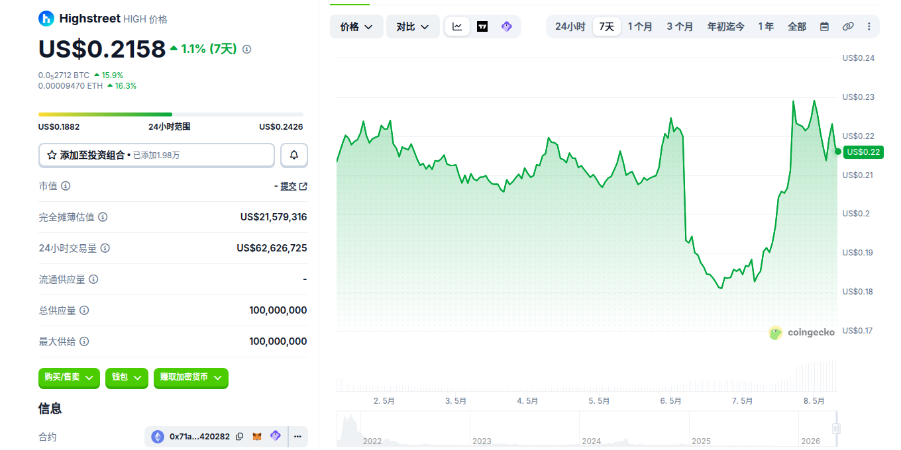Viewport: 901px width, 450px height.
Task: Select the 1个月 time range tab
Action: coord(640,26)
